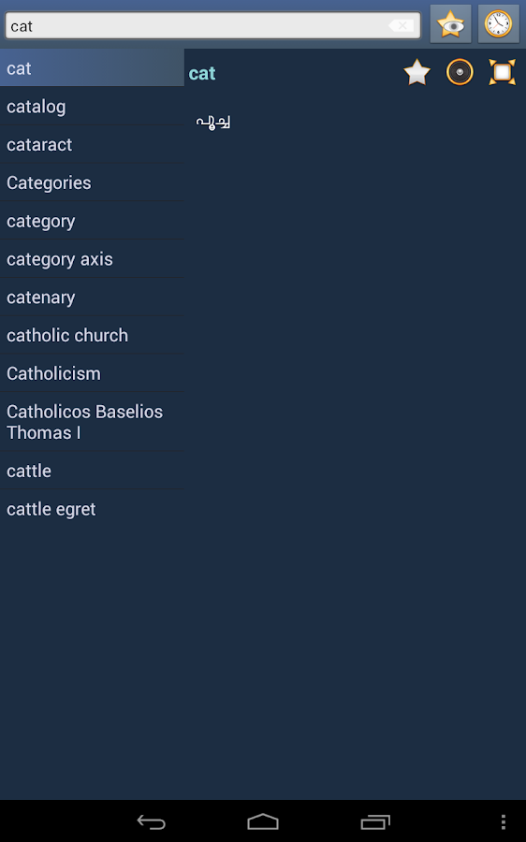Image resolution: width=526 pixels, height=842 pixels.
Task: Open favorites list with star-eye icon
Action: point(450,24)
